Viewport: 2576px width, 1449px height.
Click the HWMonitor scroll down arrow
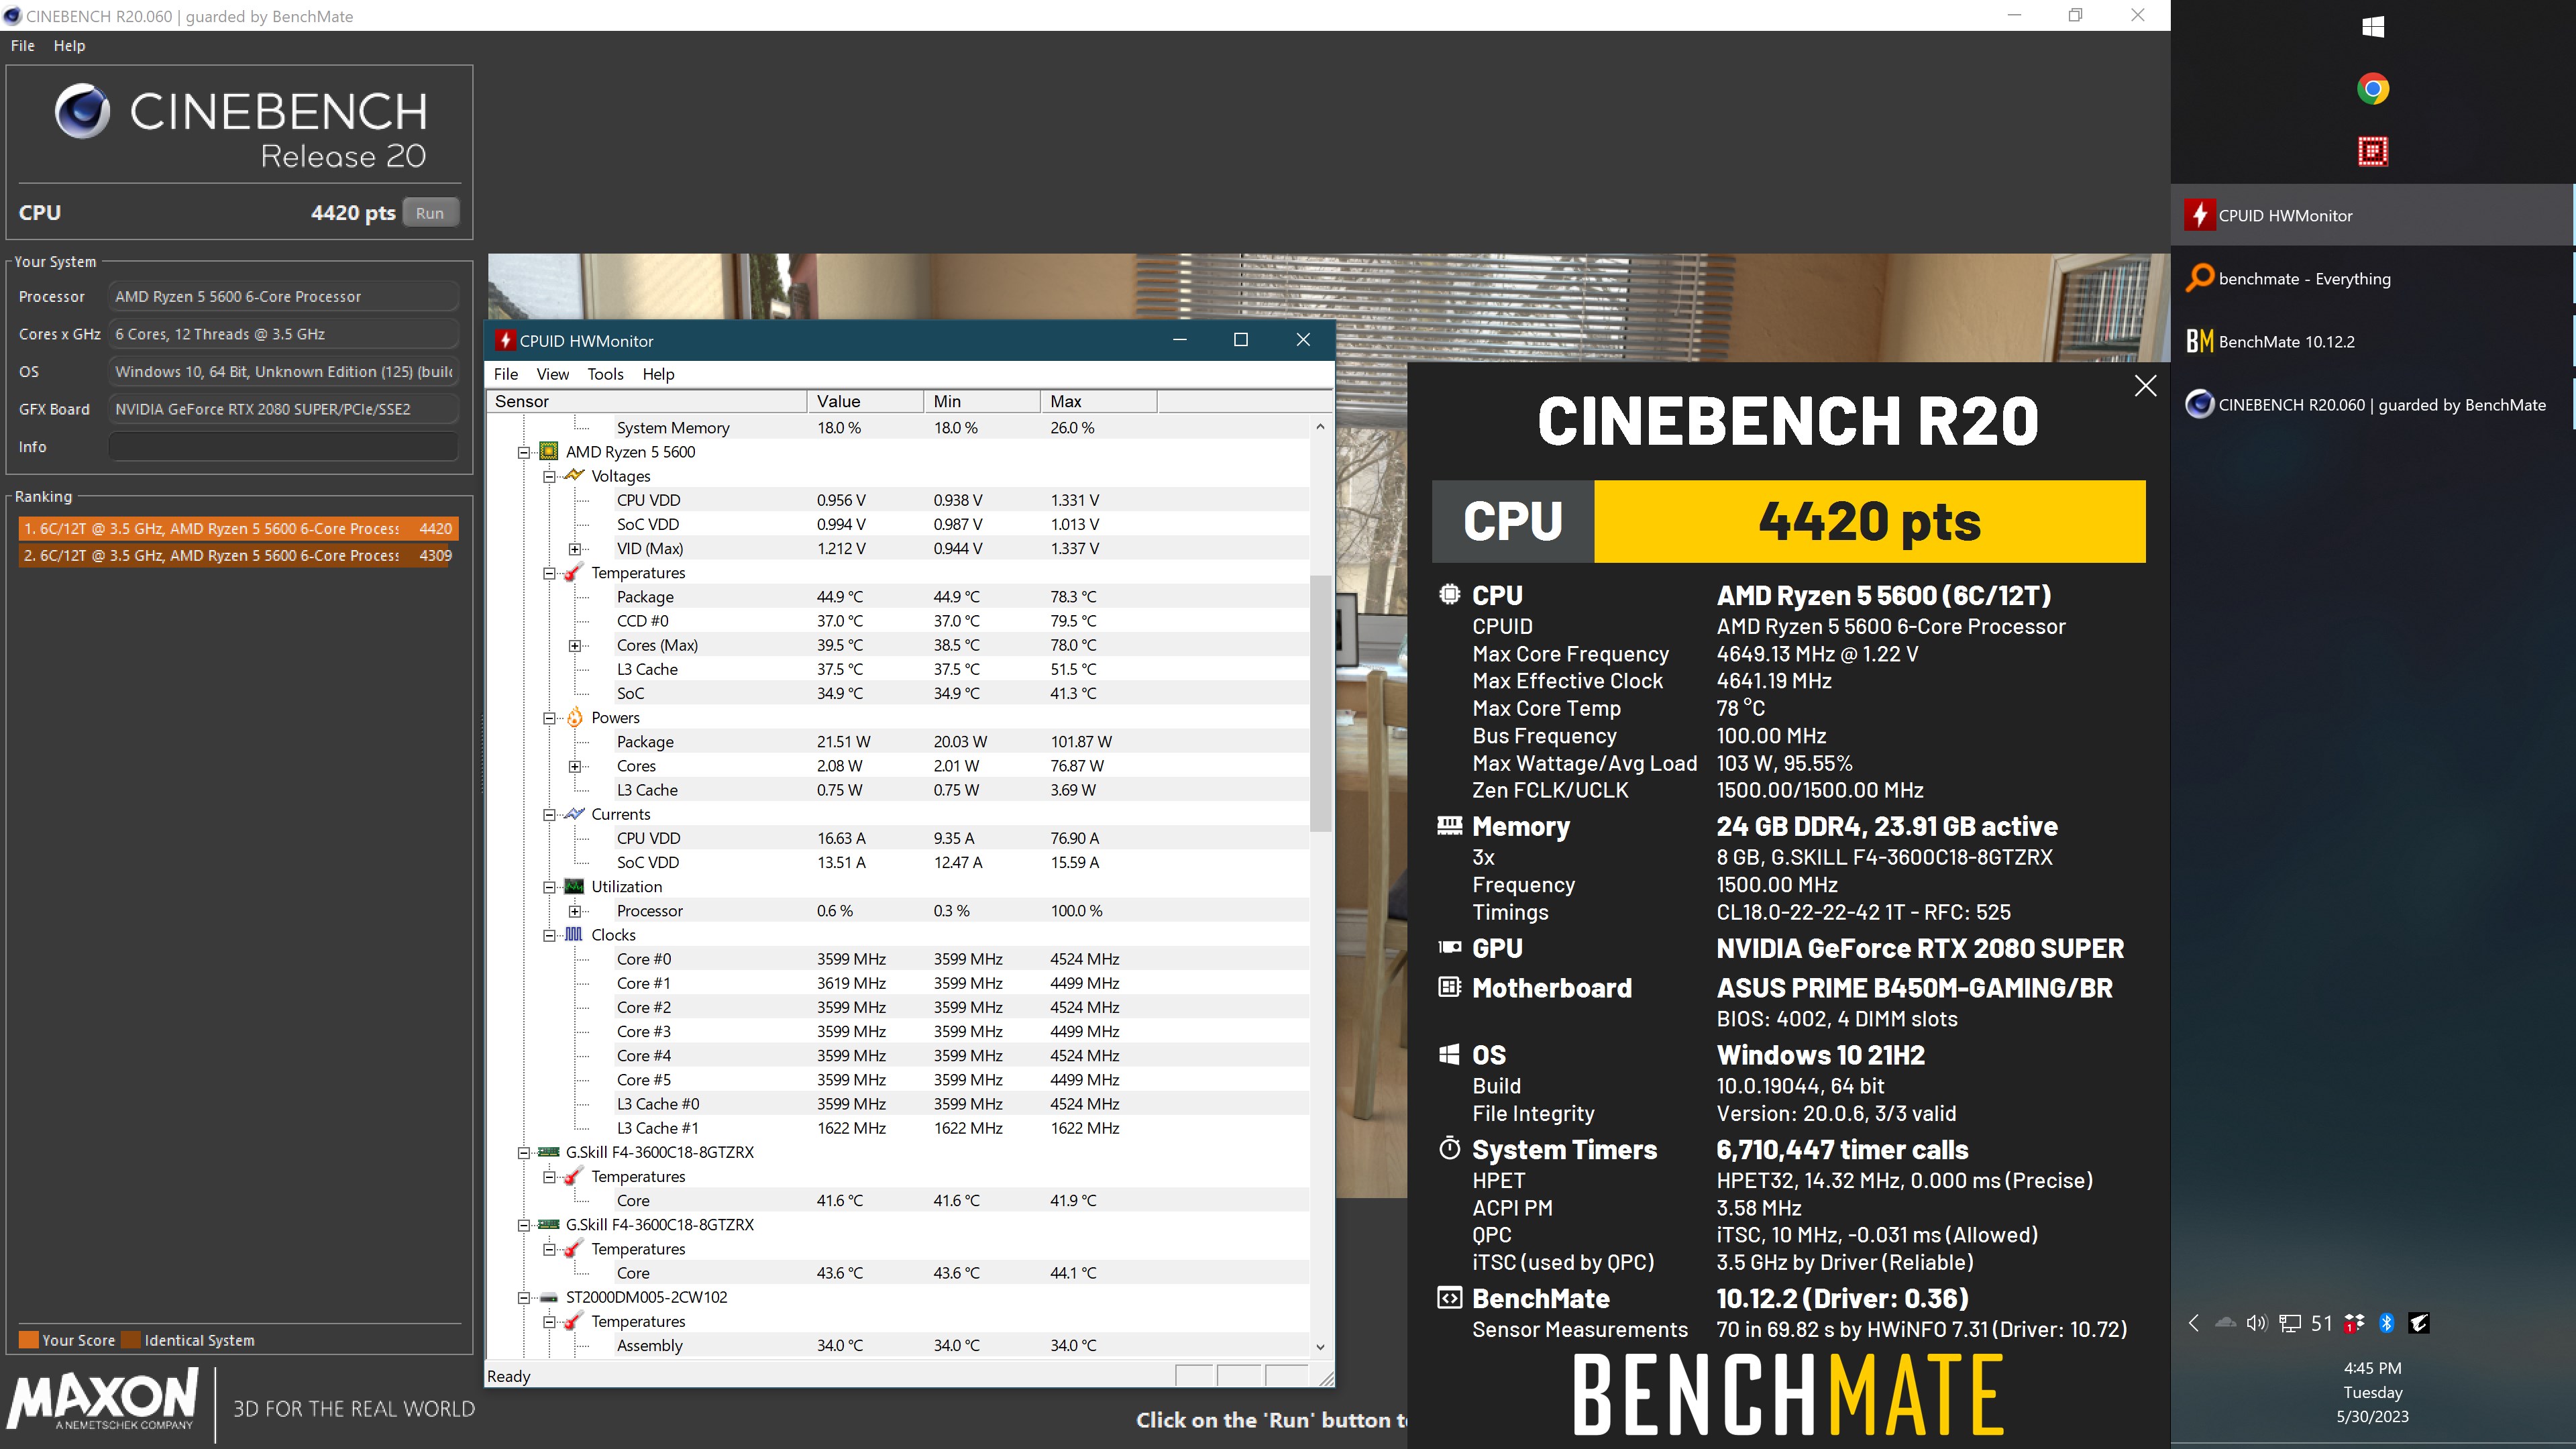pos(1320,1347)
